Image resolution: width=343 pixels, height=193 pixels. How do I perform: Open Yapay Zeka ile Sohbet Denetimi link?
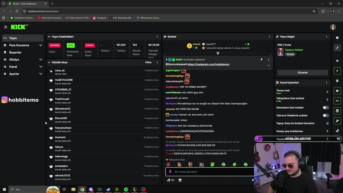[302, 123]
